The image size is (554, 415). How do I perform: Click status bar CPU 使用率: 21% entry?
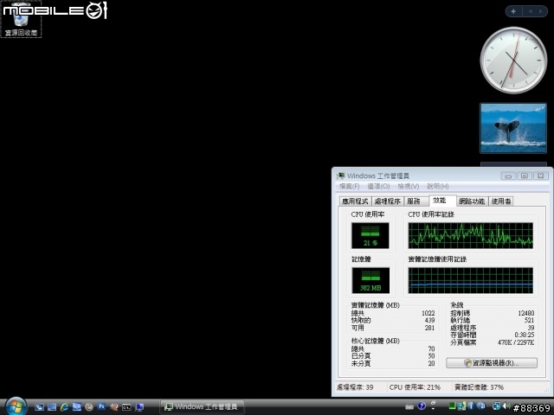[415, 387]
